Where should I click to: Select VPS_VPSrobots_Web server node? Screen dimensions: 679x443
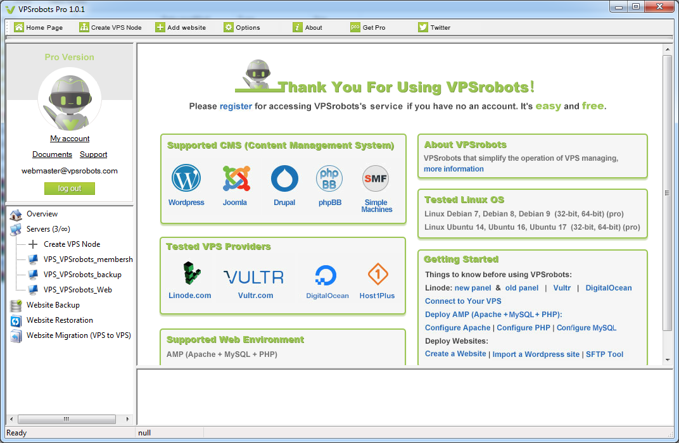click(x=77, y=289)
